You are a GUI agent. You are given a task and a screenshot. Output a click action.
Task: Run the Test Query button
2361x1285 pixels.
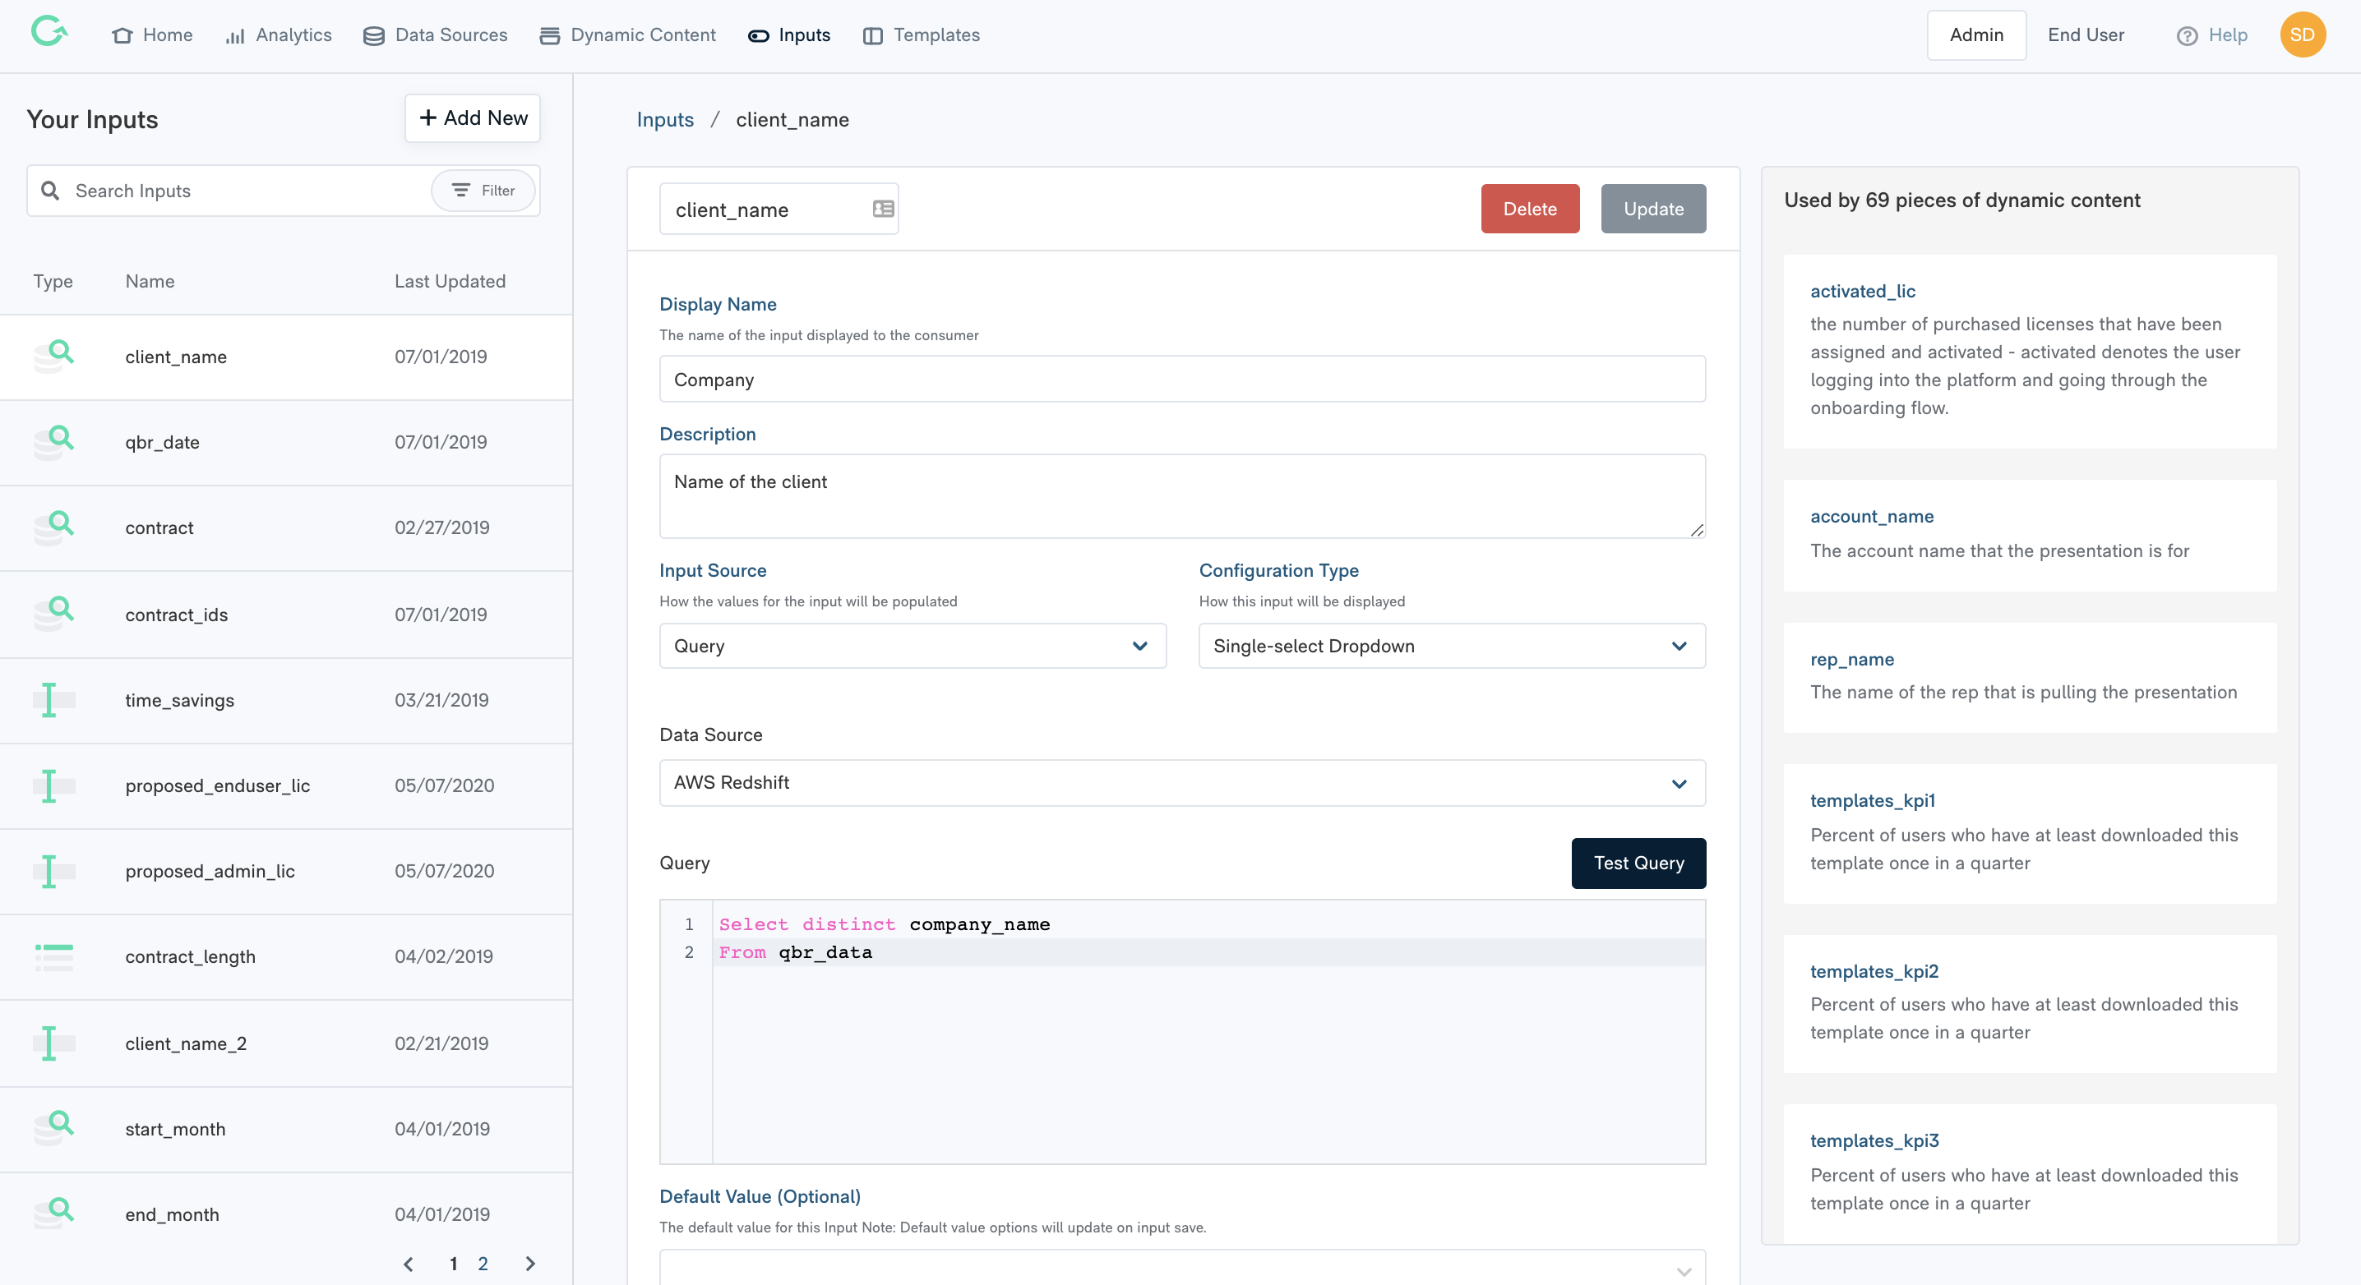pos(1638,863)
